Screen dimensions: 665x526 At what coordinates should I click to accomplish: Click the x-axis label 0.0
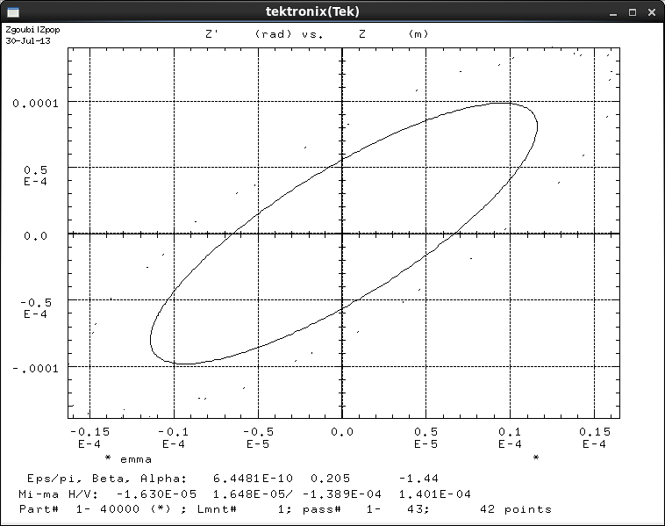(x=342, y=432)
